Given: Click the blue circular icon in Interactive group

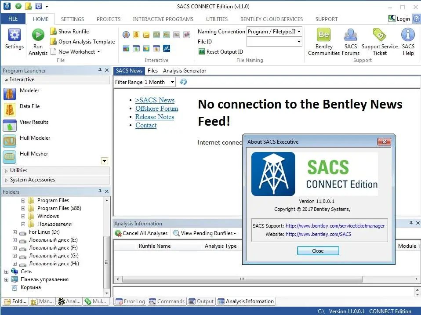Looking at the screenshot, I should (126, 35).
